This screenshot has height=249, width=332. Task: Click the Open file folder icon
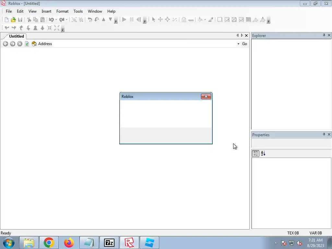click(13, 20)
